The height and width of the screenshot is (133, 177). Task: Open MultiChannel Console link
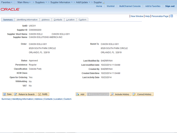click(130, 6)
